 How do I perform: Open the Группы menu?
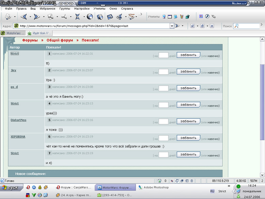point(65,9)
